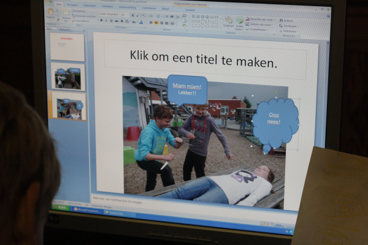Click the increase font size icon

coord(132,15)
